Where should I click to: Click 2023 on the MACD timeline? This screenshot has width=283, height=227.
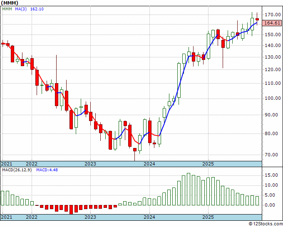click(90, 217)
